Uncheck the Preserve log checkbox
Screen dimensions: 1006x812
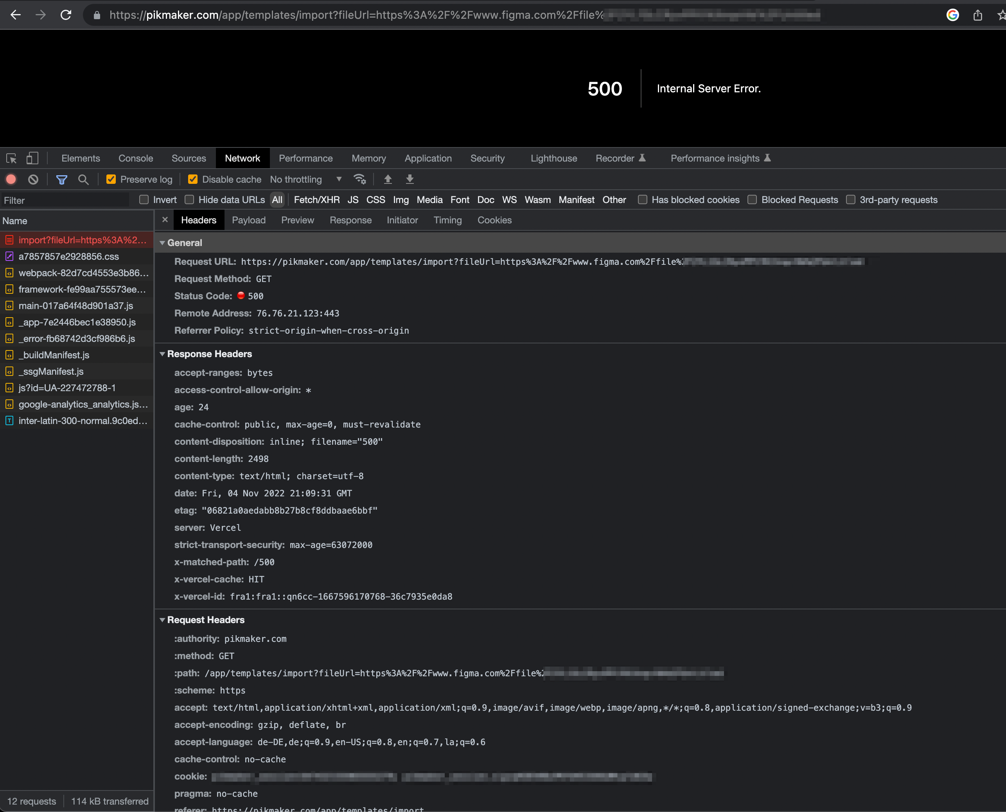pyautogui.click(x=111, y=179)
